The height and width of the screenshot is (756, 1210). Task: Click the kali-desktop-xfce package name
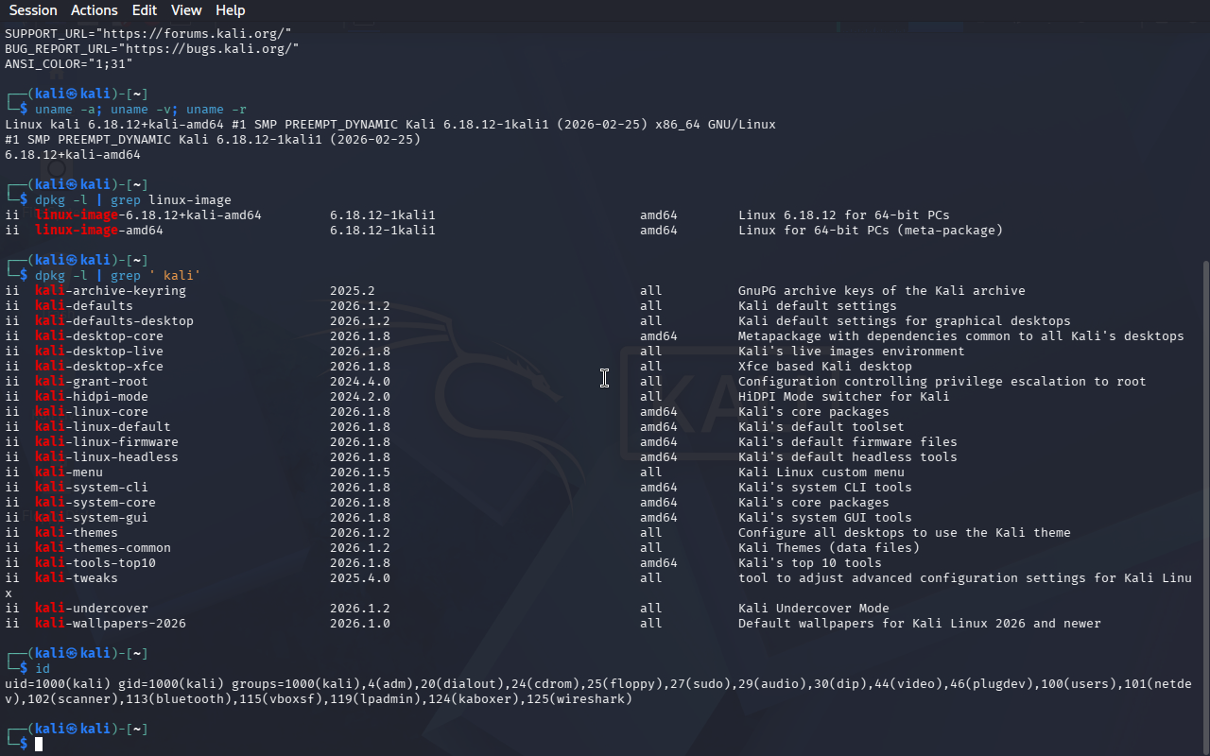click(98, 366)
